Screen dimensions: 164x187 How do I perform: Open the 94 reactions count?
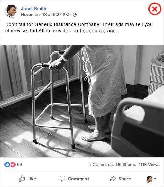20,165
